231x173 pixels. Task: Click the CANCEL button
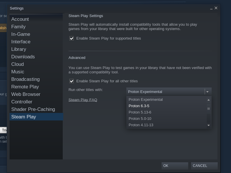[204, 166]
